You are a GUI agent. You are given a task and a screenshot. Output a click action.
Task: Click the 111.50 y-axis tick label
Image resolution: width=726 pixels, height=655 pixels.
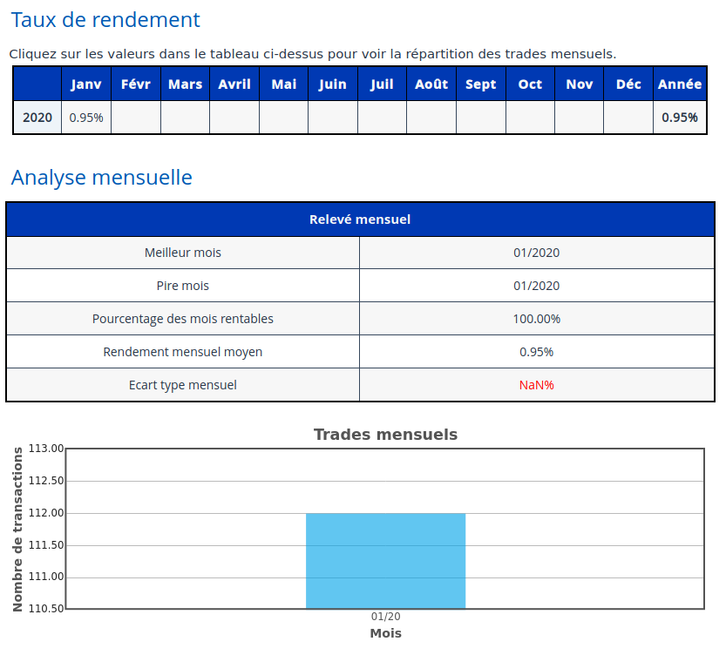pos(46,545)
